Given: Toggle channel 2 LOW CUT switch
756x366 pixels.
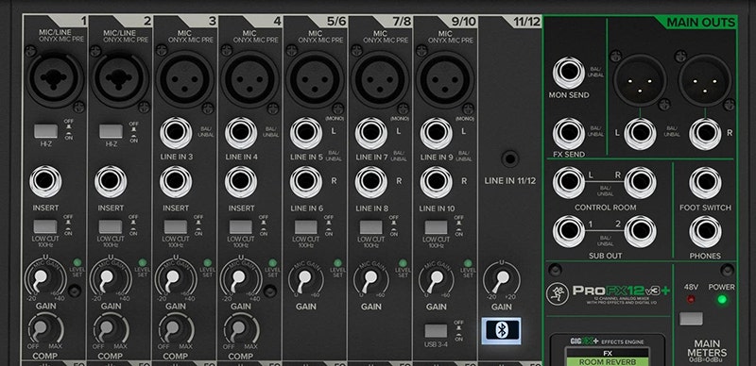Looking at the screenshot, I should [111, 226].
